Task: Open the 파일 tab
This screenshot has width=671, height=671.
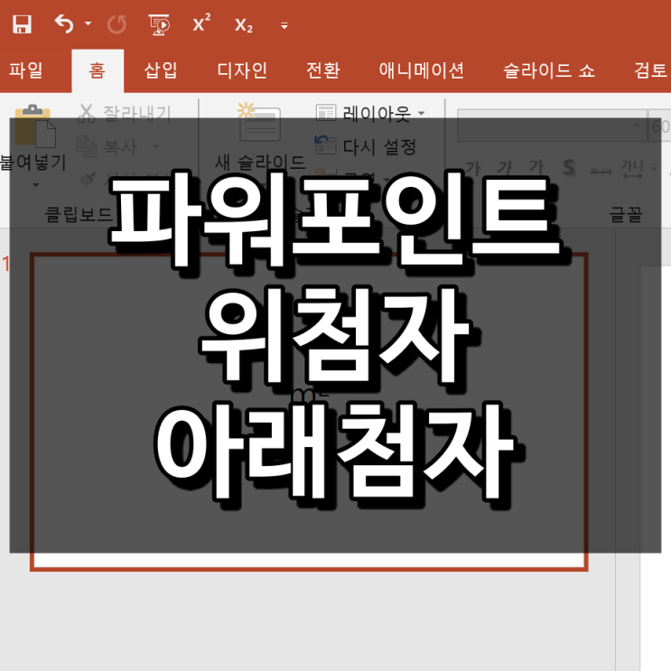Action: pos(26,70)
